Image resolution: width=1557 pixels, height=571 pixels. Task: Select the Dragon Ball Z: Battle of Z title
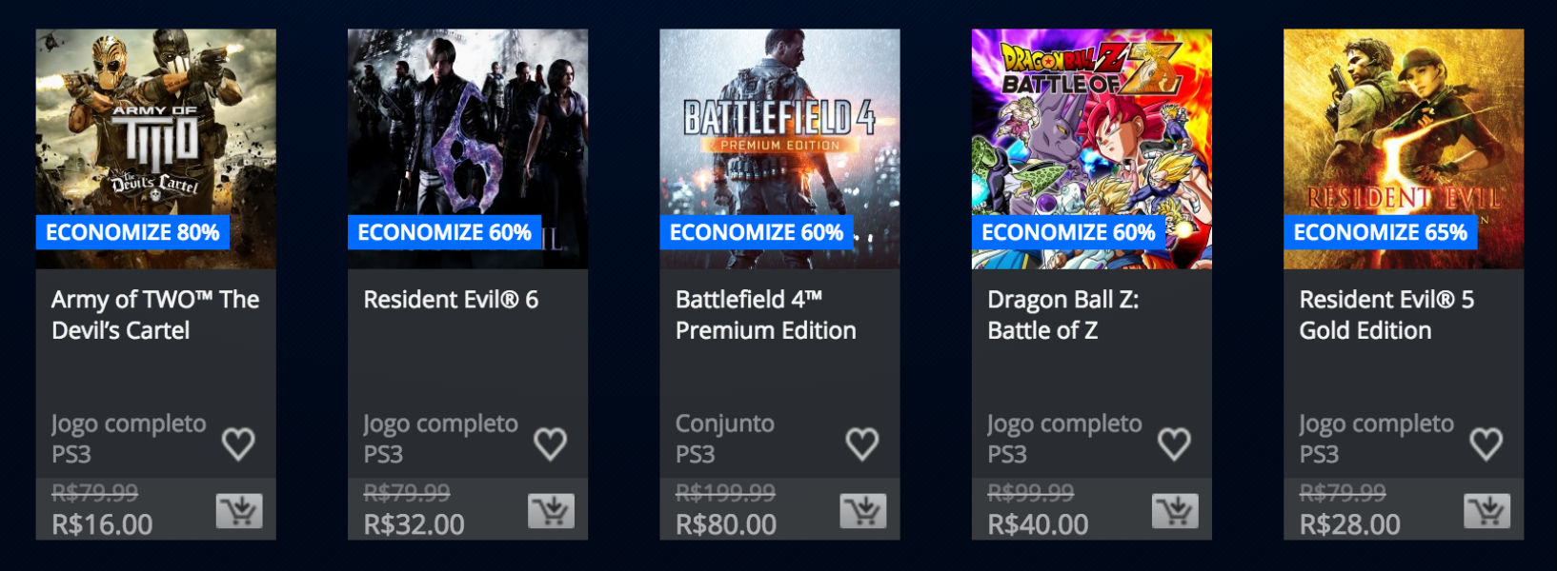coord(1063,315)
